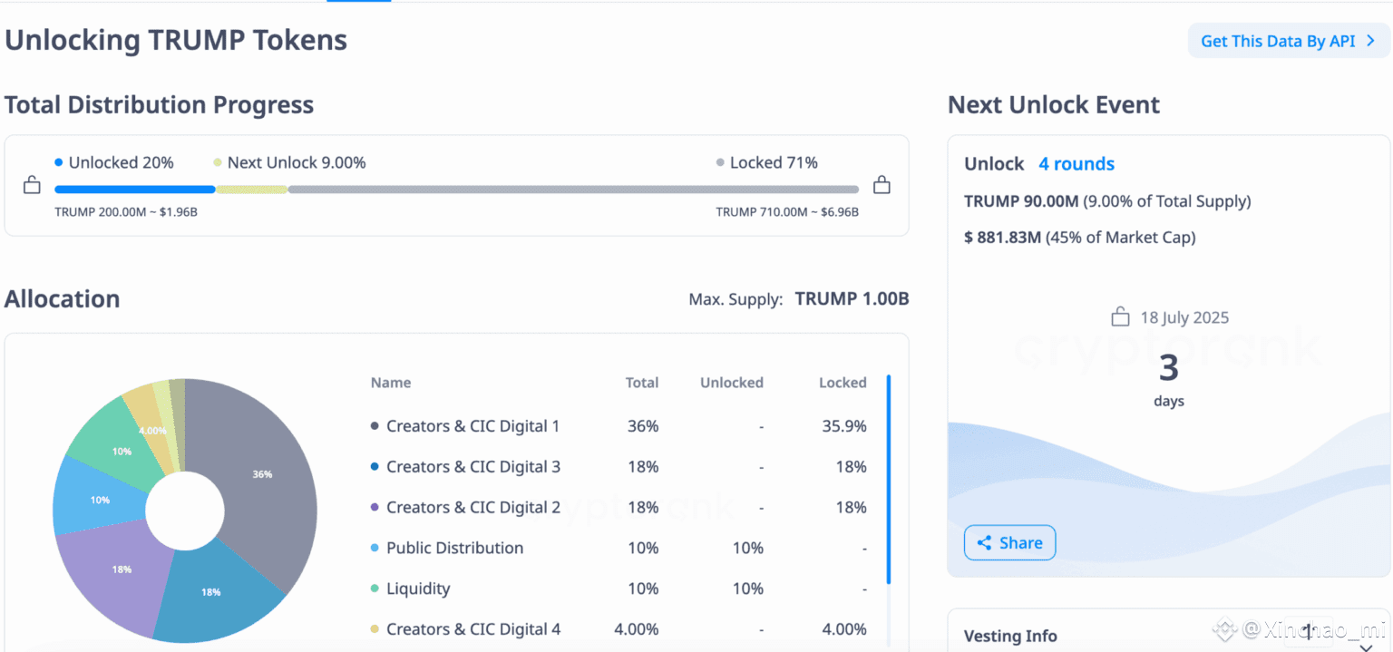The width and height of the screenshot is (1393, 652).
Task: Click the Name column header
Action: coord(391,383)
